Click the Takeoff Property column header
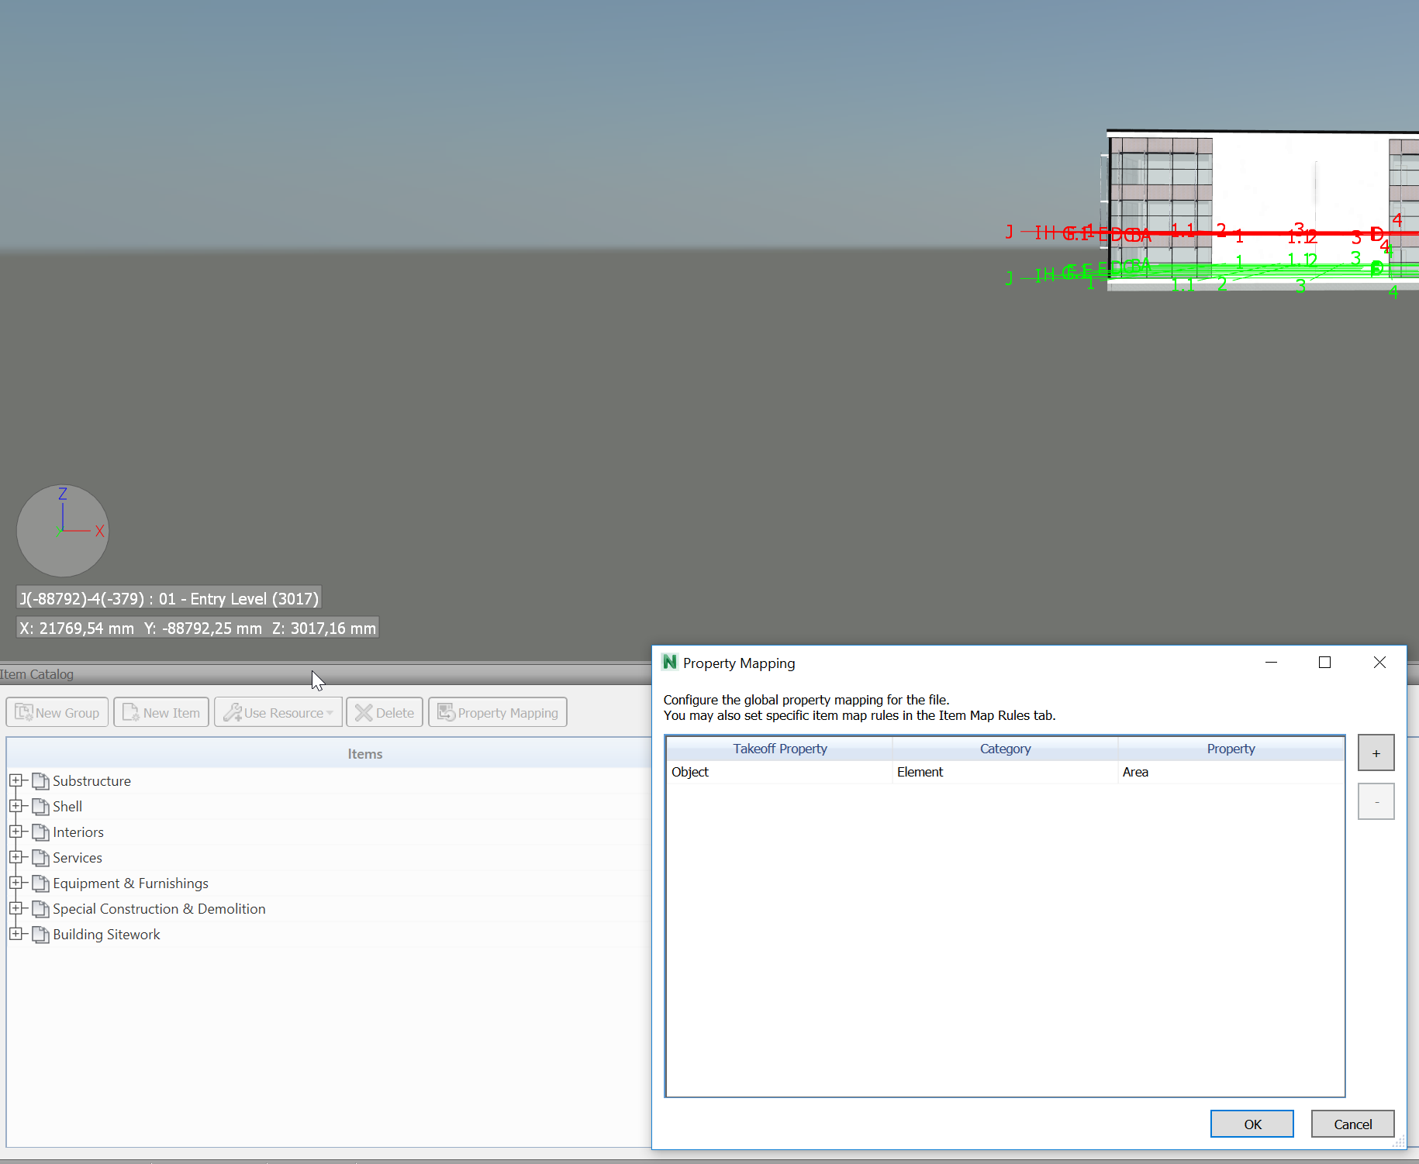Viewport: 1419px width, 1164px height. click(x=779, y=749)
